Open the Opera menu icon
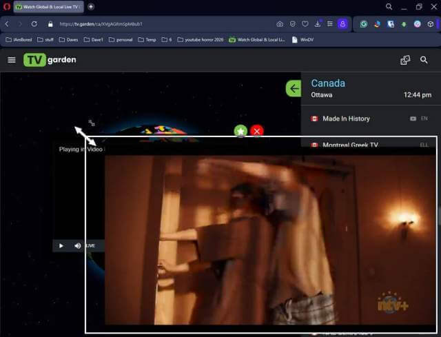This screenshot has width=441, height=337. [7, 7]
